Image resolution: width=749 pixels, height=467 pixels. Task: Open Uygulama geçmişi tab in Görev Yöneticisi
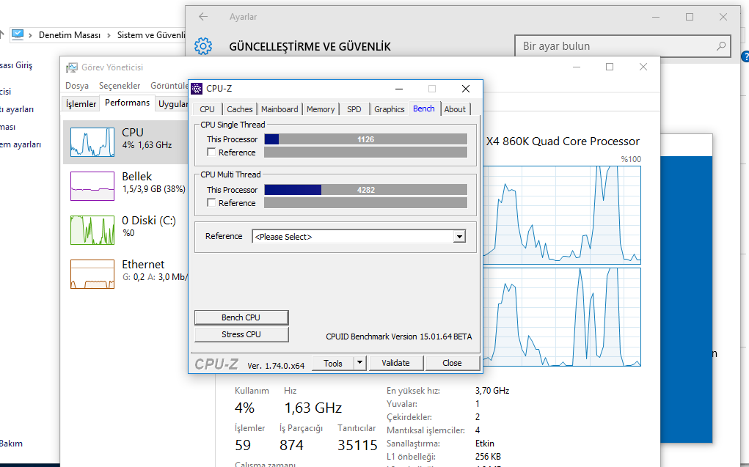172,103
